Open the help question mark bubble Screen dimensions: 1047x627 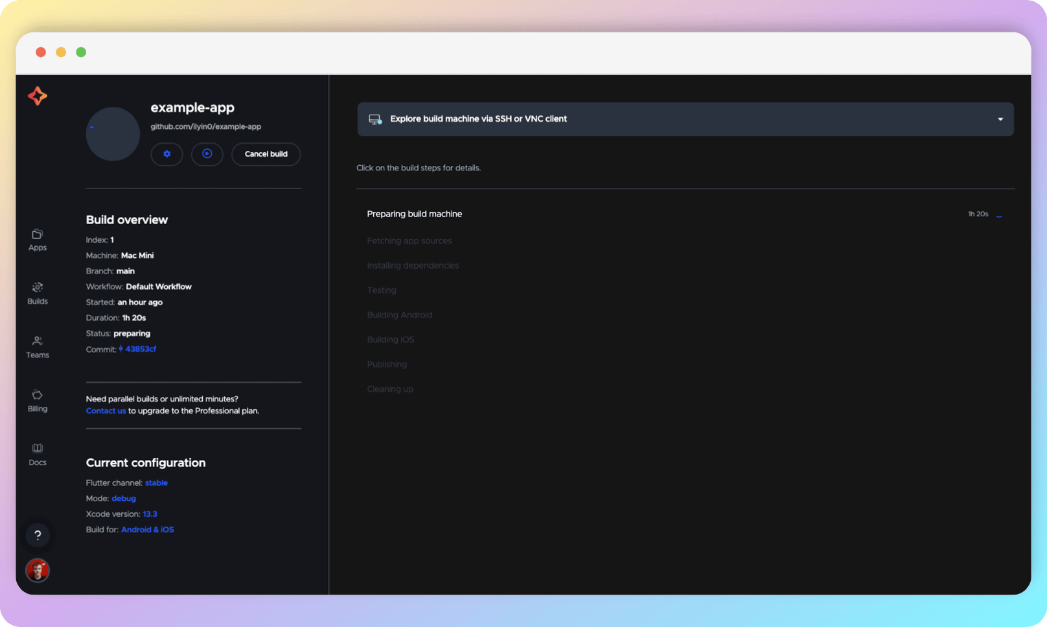click(38, 535)
